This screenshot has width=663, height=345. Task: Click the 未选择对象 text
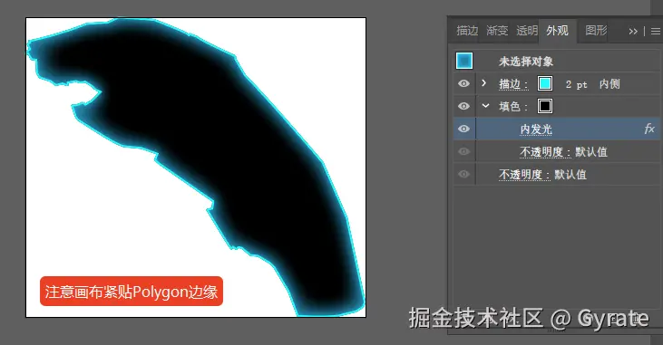click(526, 62)
